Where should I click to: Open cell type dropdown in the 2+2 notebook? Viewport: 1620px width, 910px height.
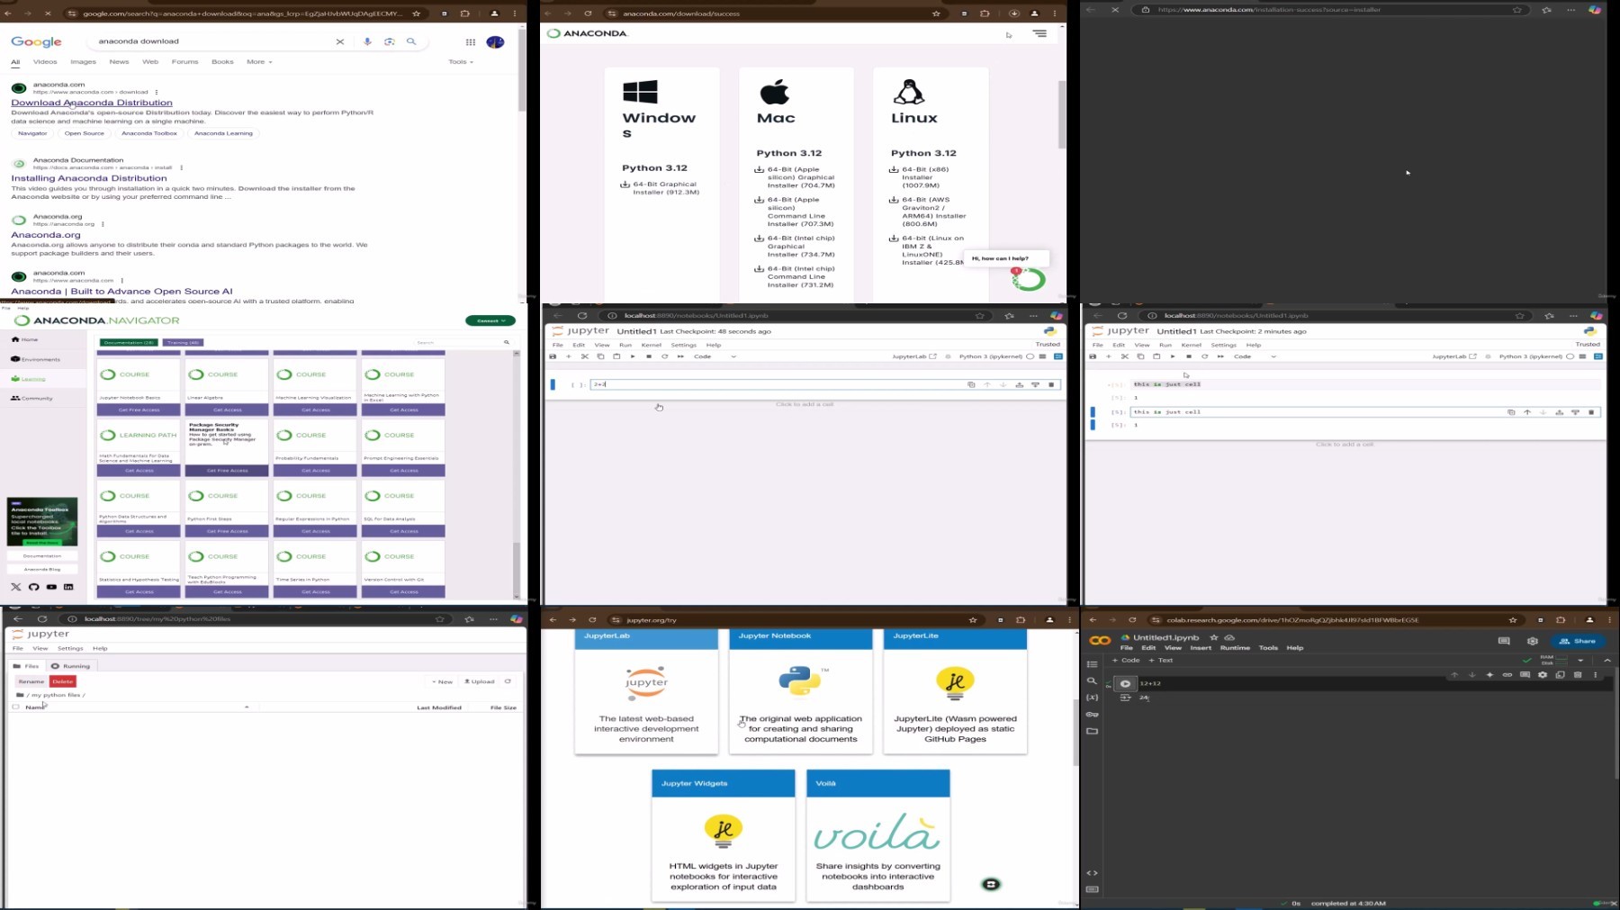pos(715,356)
